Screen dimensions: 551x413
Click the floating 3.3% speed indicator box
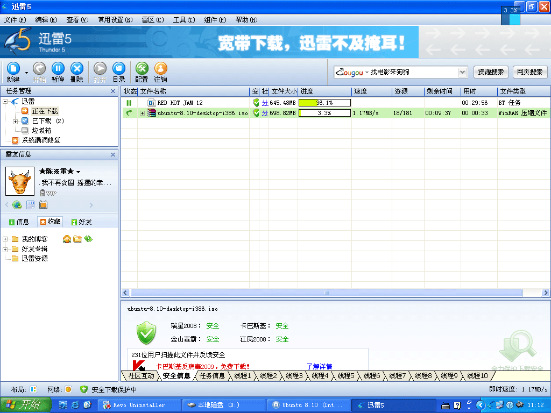(x=510, y=15)
